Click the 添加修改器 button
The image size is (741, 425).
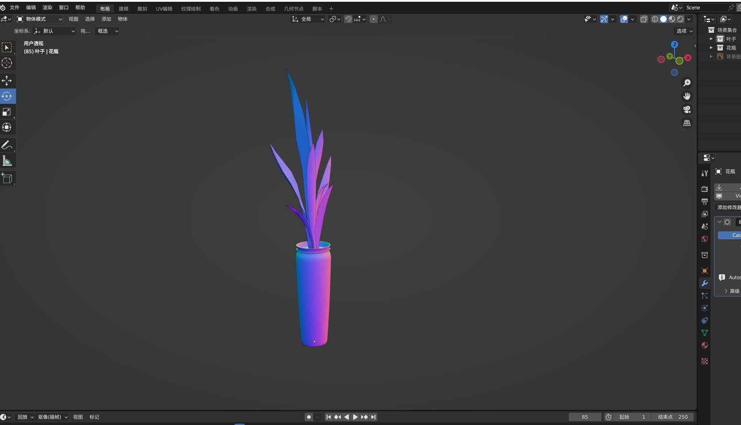(x=728, y=207)
